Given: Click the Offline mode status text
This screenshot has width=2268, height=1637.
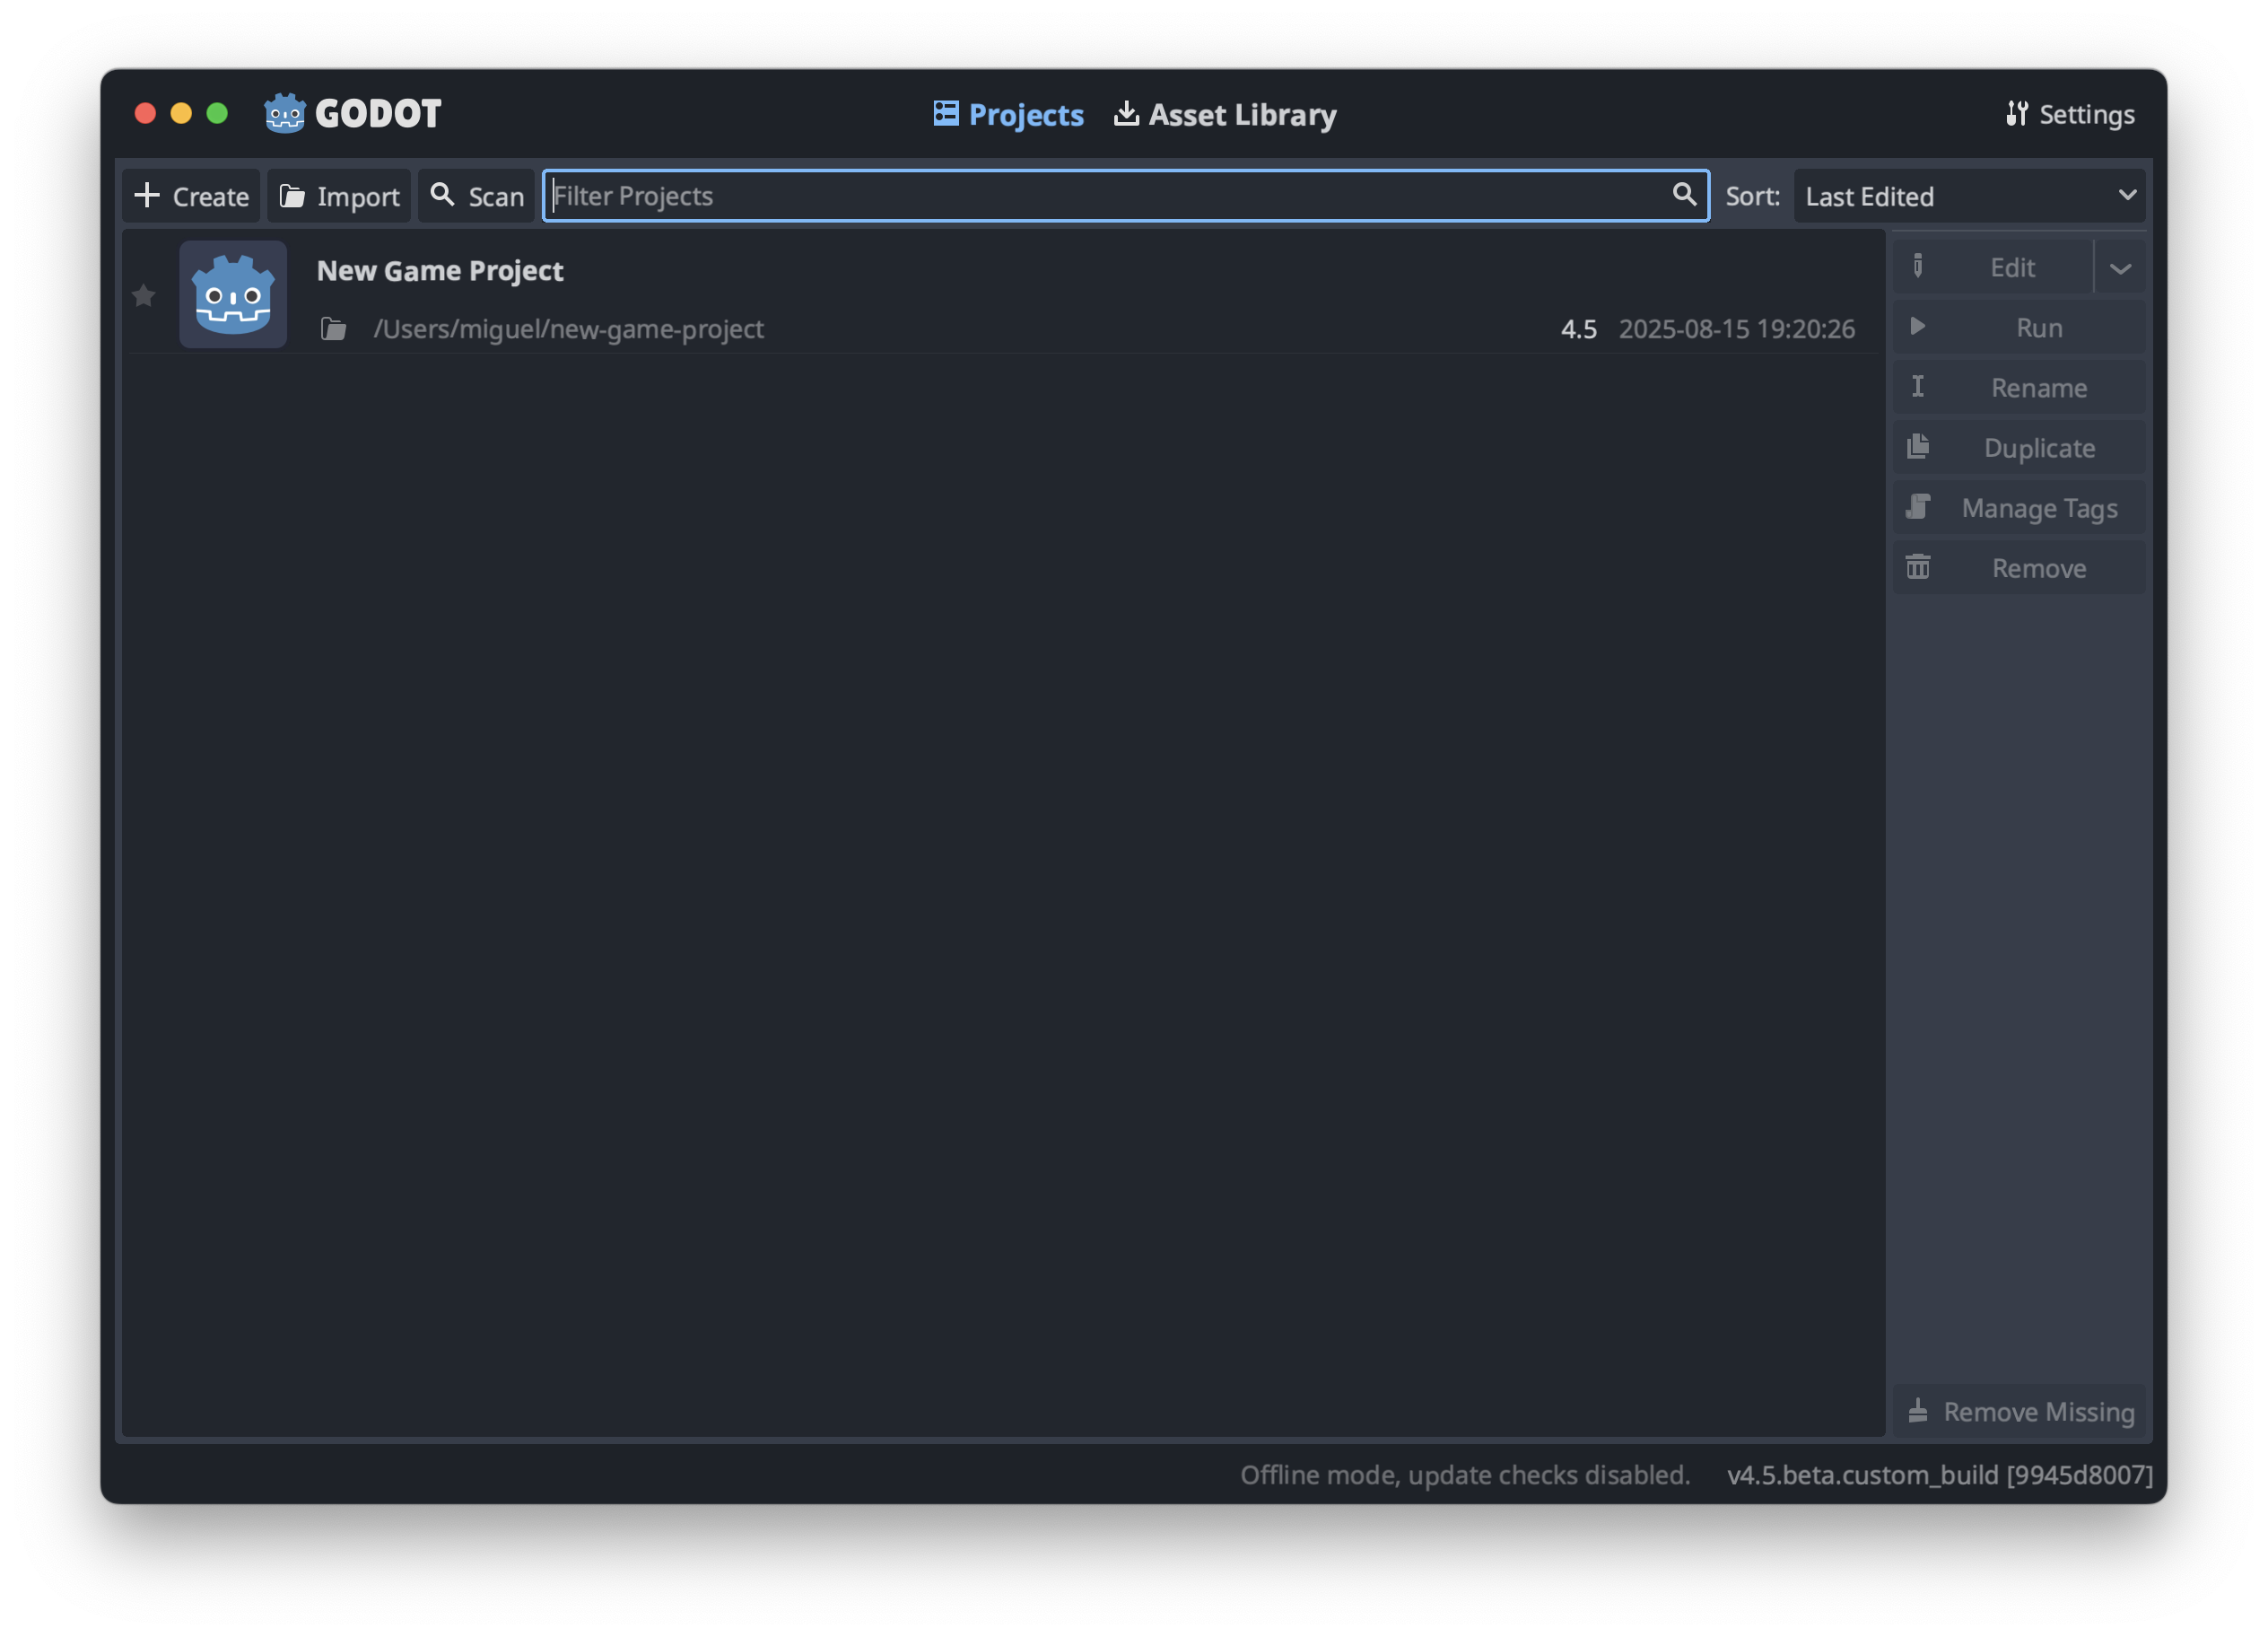Looking at the screenshot, I should point(1465,1474).
